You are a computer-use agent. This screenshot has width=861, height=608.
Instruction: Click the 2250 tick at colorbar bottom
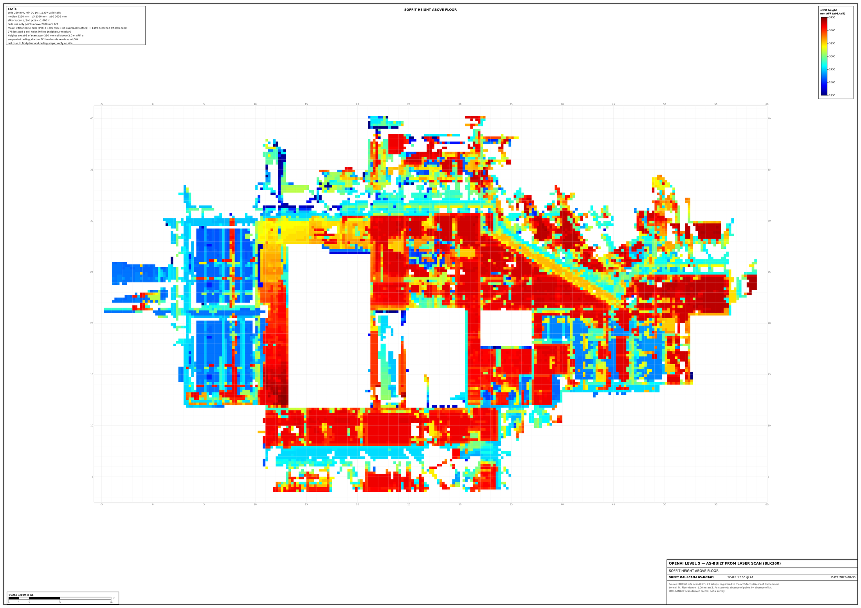click(x=832, y=95)
